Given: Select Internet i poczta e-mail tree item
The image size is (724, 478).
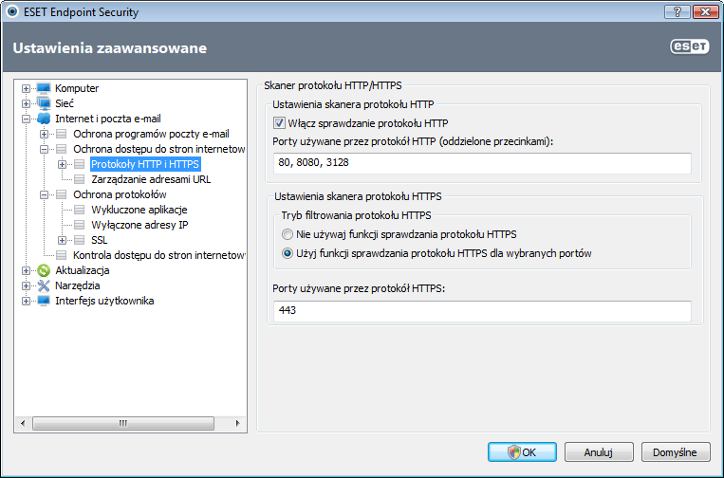Looking at the screenshot, I should coord(108,119).
